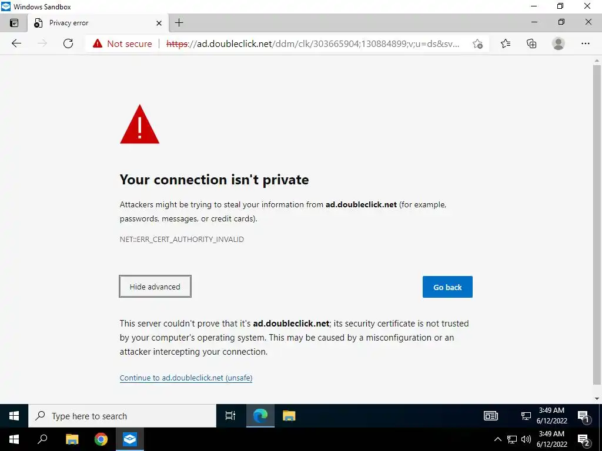The height and width of the screenshot is (451, 602).
Task: Click the red Not secure warning
Action: (x=122, y=43)
